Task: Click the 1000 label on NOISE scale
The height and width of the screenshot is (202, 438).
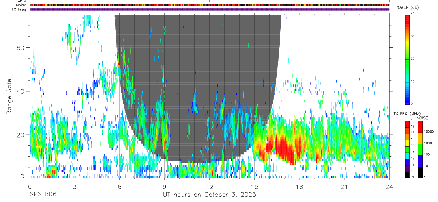Action: 428,143
